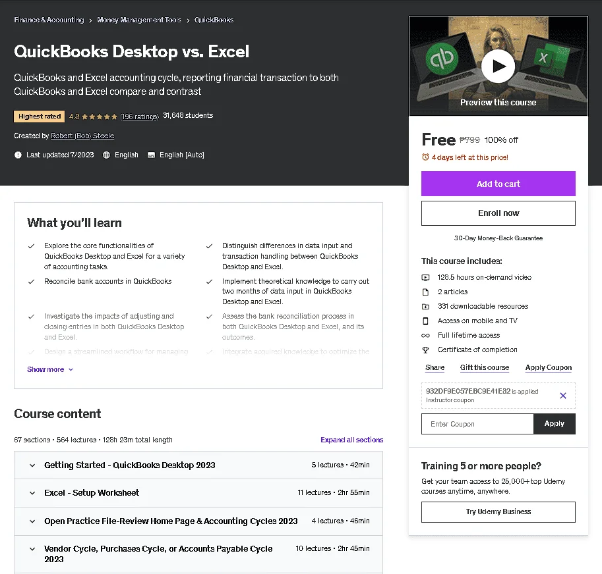The width and height of the screenshot is (602, 574).
Task: Click Gift this course
Action: coord(485,367)
